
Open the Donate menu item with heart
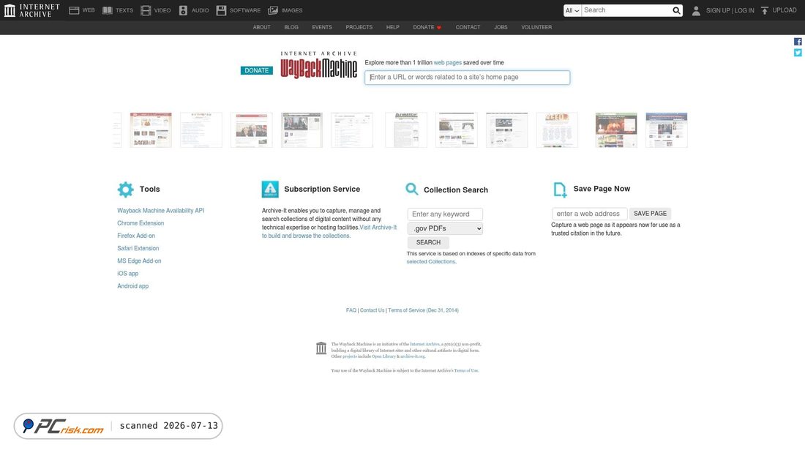427,27
